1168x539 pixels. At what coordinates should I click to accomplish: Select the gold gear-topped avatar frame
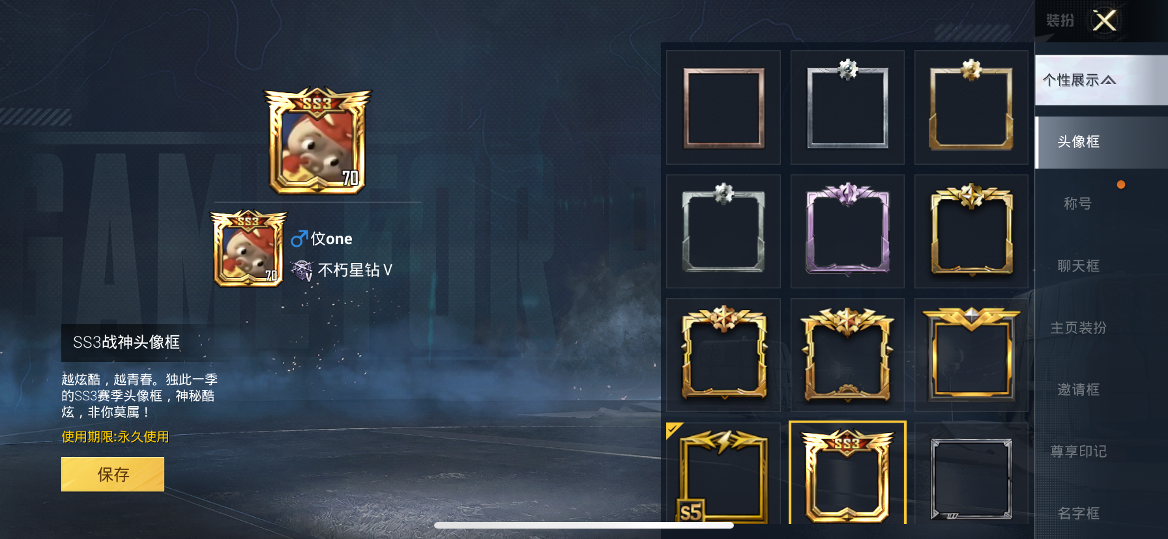tap(971, 107)
